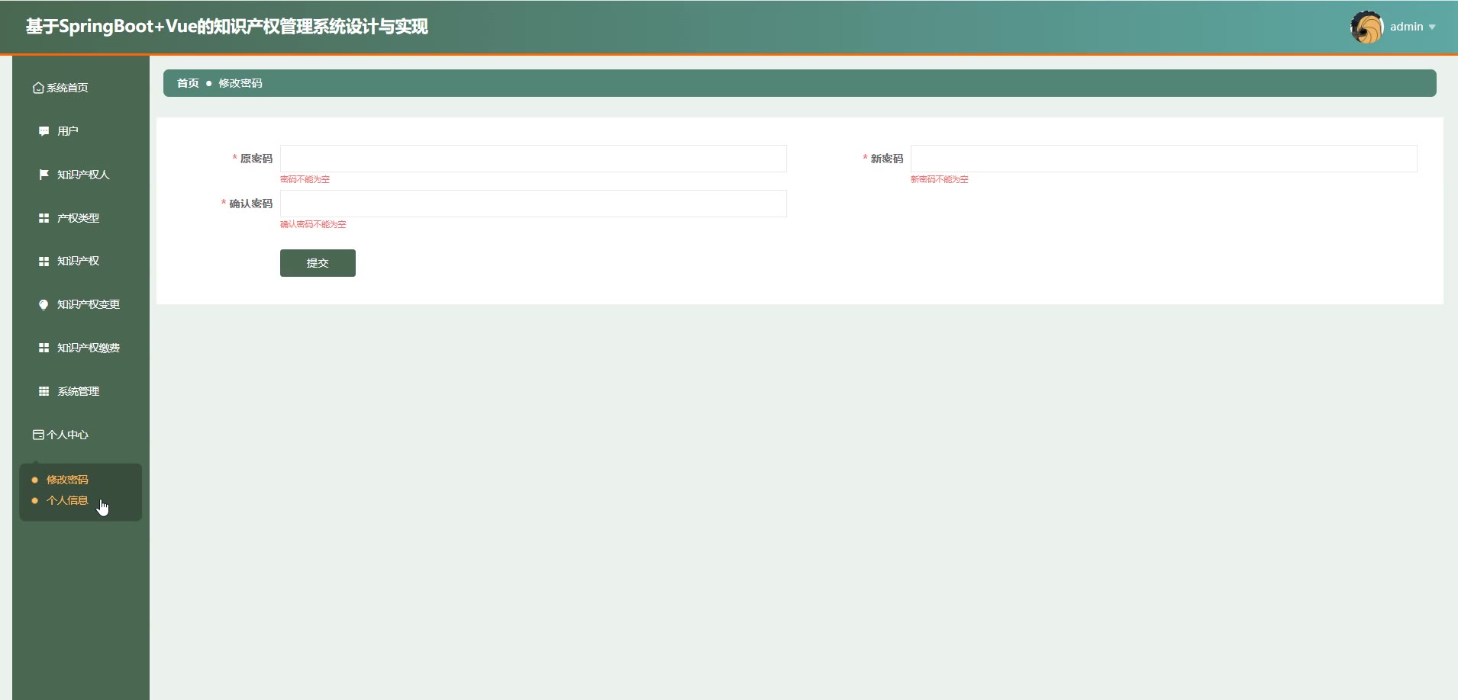The width and height of the screenshot is (1458, 700).
Task: Click the home icon beside 系统首页
Action: click(x=38, y=88)
